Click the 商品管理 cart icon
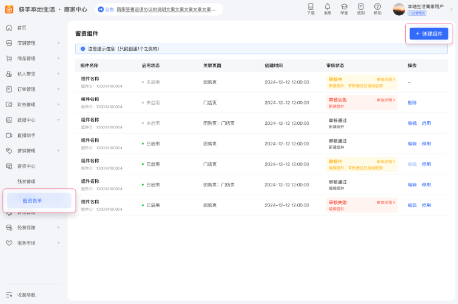Screen dimensions: 458x304 point(9,58)
